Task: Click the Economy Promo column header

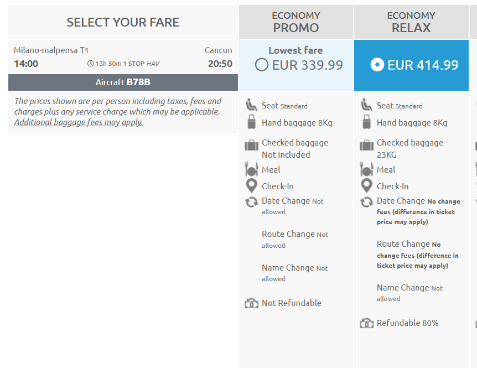Action: 295,22
